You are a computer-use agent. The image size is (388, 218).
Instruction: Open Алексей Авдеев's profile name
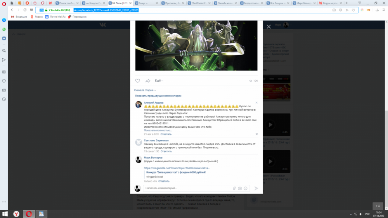pos(154,103)
